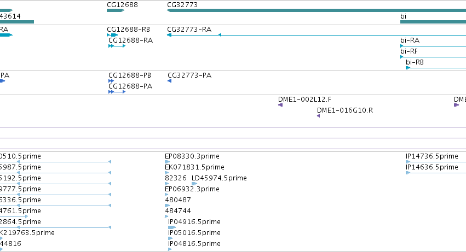The height and width of the screenshot is (252, 466).
Task: Click the bi gene label
Action: pyautogui.click(x=403, y=16)
